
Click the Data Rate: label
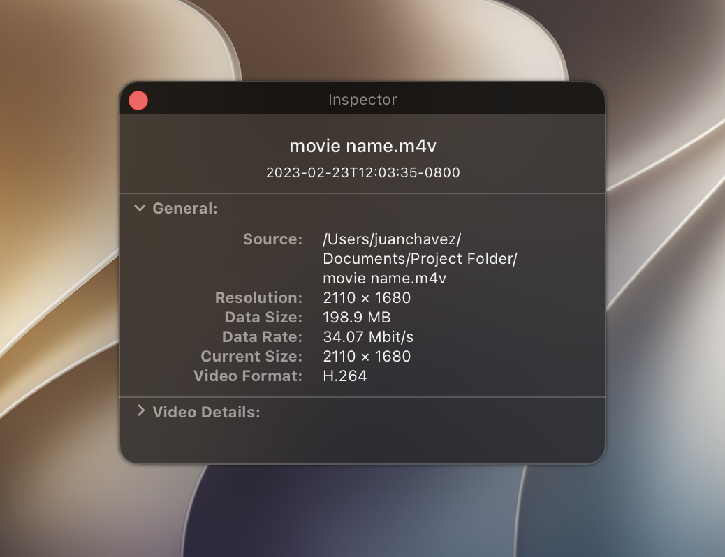point(262,337)
